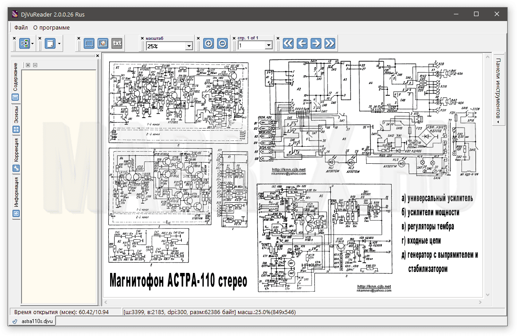Click the Магнитофон АСТРА-110 стерео title
This screenshot has height=336, width=517.
(x=179, y=281)
